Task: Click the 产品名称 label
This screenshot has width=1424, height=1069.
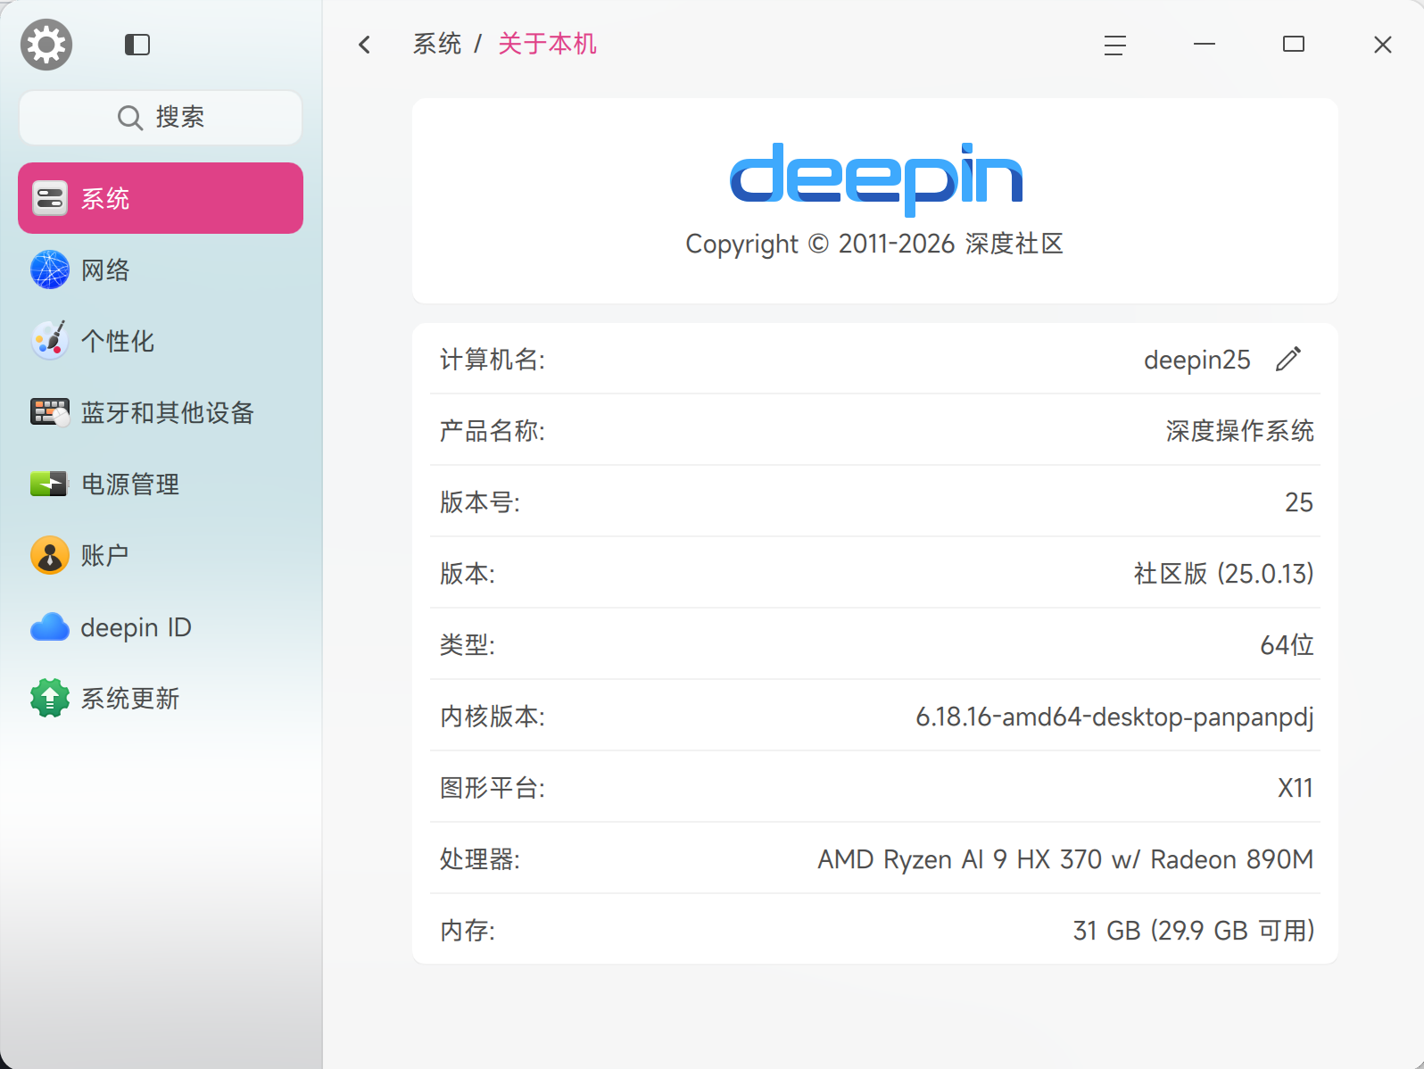Action: tap(493, 431)
